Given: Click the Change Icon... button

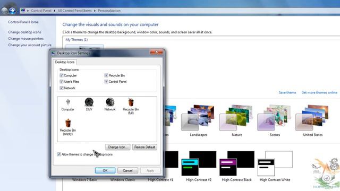Looking at the screenshot, I should tap(118, 147).
